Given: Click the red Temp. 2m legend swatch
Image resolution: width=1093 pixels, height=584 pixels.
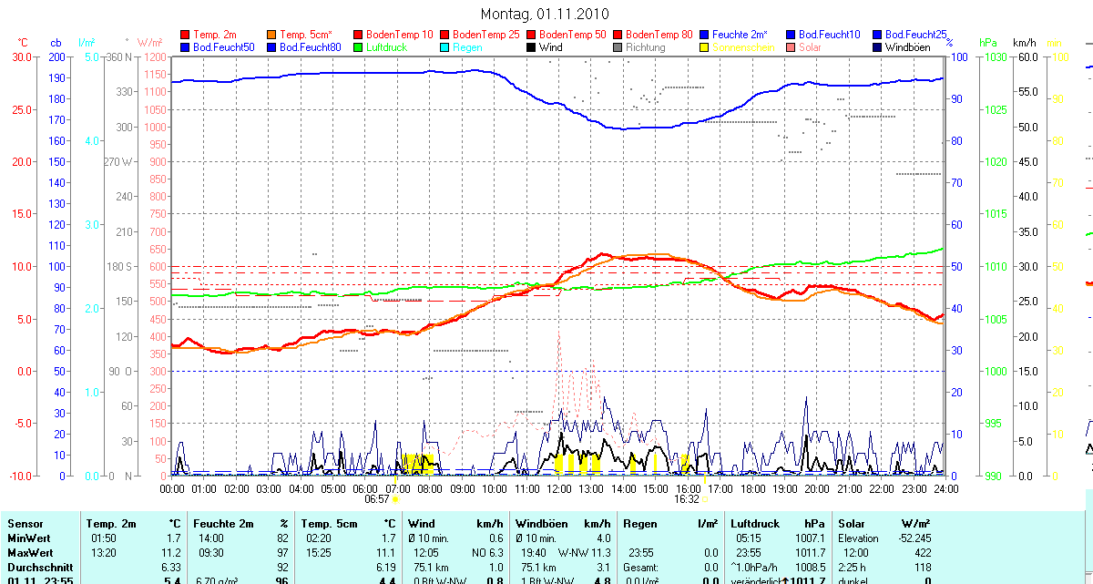Looking at the screenshot, I should tap(186, 34).
